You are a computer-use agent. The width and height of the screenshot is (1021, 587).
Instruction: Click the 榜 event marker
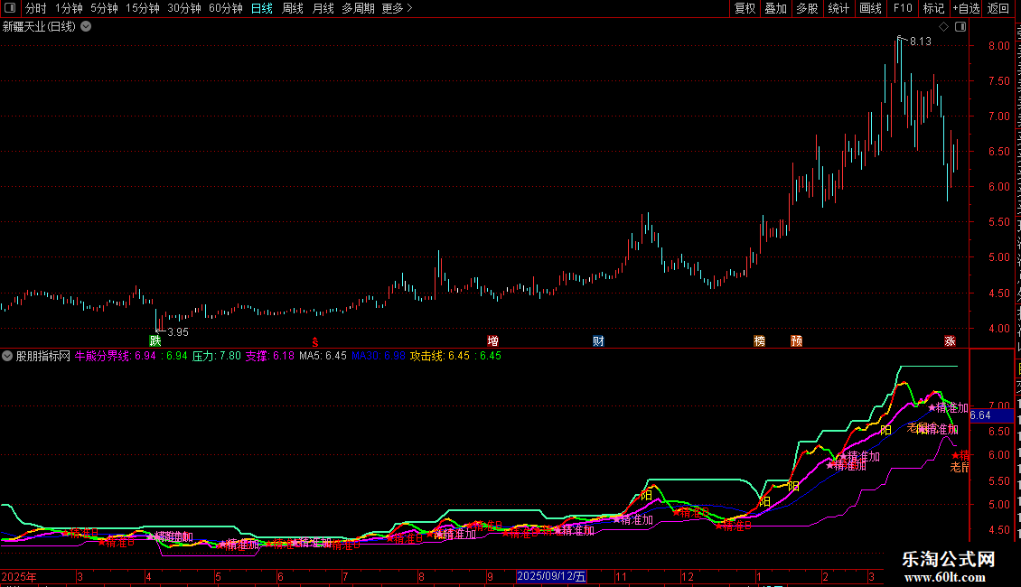(x=759, y=340)
